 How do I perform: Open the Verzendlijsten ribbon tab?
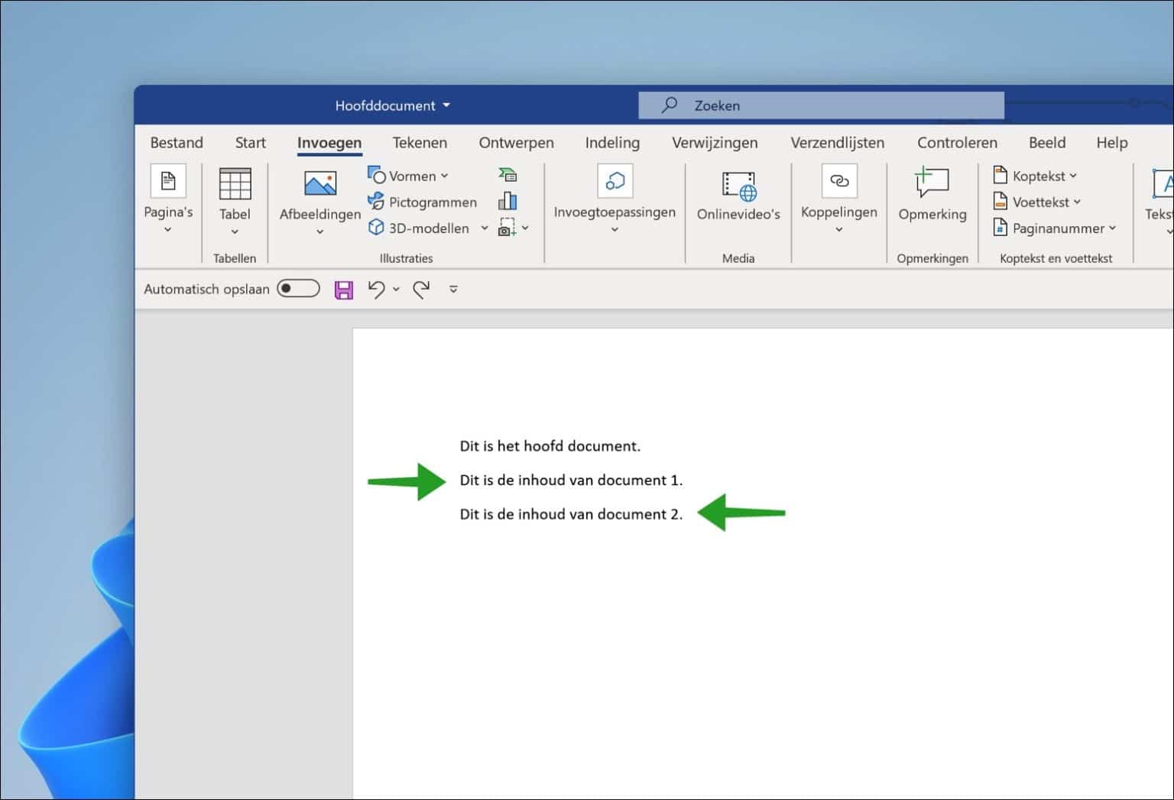(837, 143)
